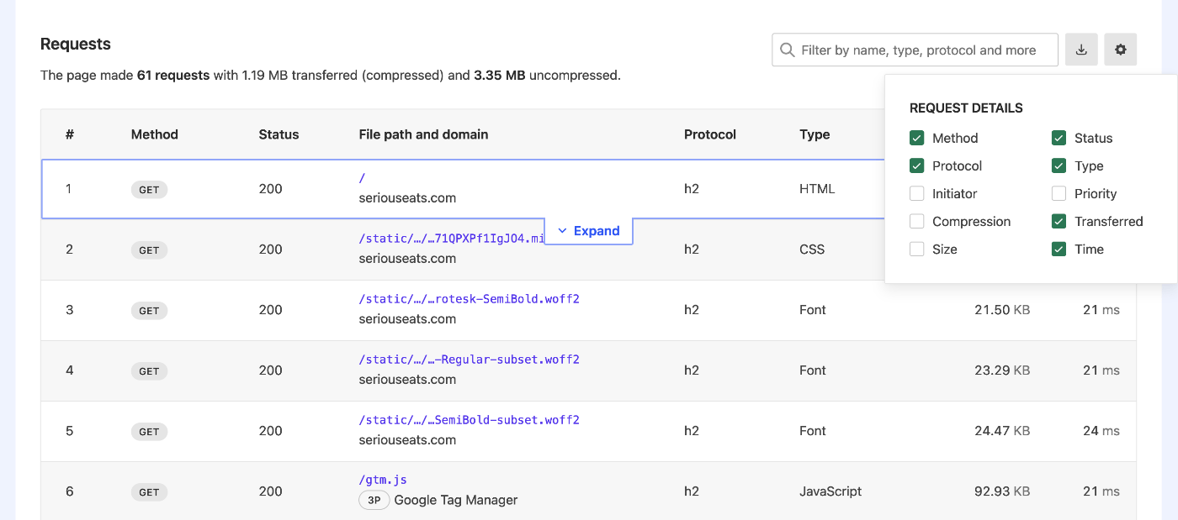
Task: Click the download requests icon
Action: pyautogui.click(x=1081, y=50)
